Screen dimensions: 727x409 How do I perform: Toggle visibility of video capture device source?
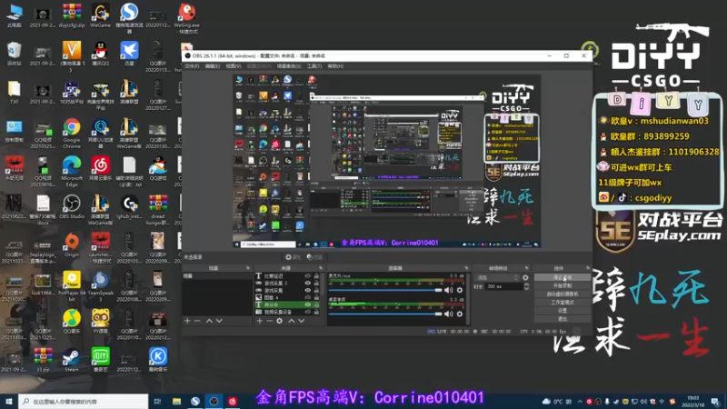(x=307, y=312)
